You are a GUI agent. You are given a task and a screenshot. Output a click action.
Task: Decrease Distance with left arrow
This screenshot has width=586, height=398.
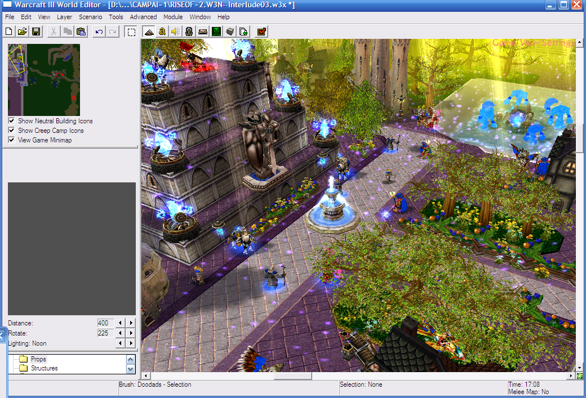[x=121, y=323]
